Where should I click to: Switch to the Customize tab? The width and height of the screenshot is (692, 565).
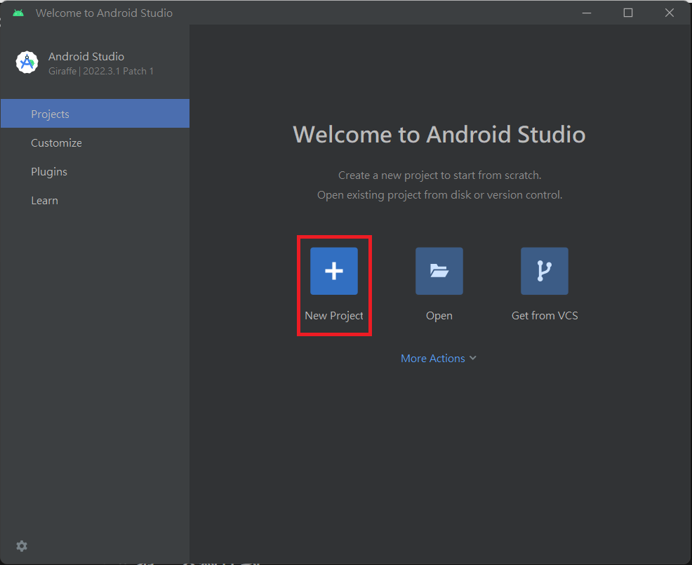coord(95,142)
